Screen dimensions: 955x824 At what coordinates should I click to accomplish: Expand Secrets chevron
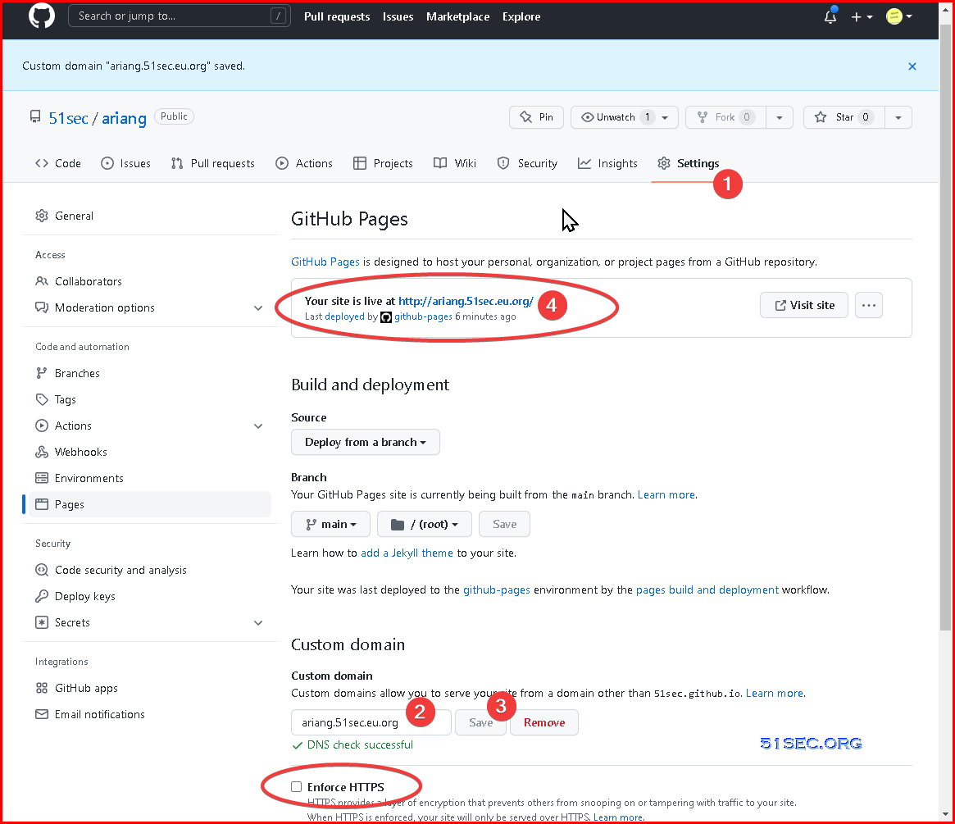(258, 623)
